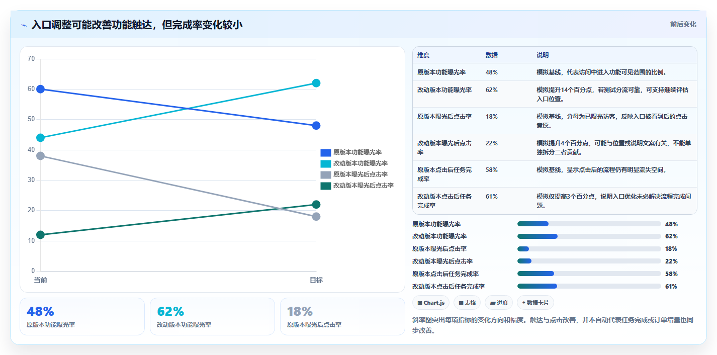Click the 数据卡片 chip
The height and width of the screenshot is (355, 717).
535,303
